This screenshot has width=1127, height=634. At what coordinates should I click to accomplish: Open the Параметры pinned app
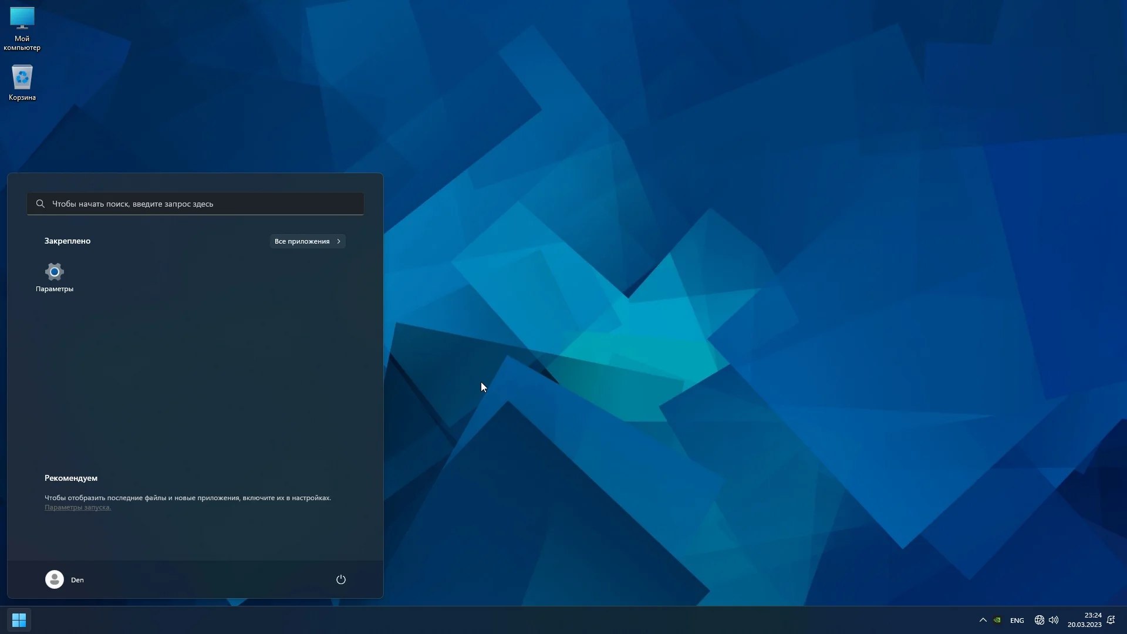pyautogui.click(x=54, y=277)
